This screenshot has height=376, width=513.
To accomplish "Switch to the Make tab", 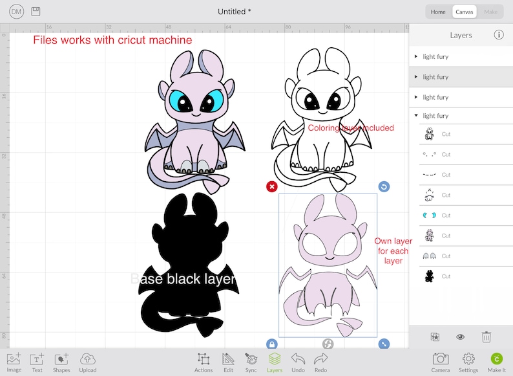I will coord(490,12).
